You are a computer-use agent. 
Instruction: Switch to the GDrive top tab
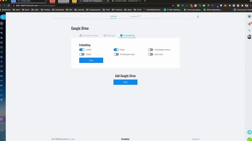pos(113,16)
